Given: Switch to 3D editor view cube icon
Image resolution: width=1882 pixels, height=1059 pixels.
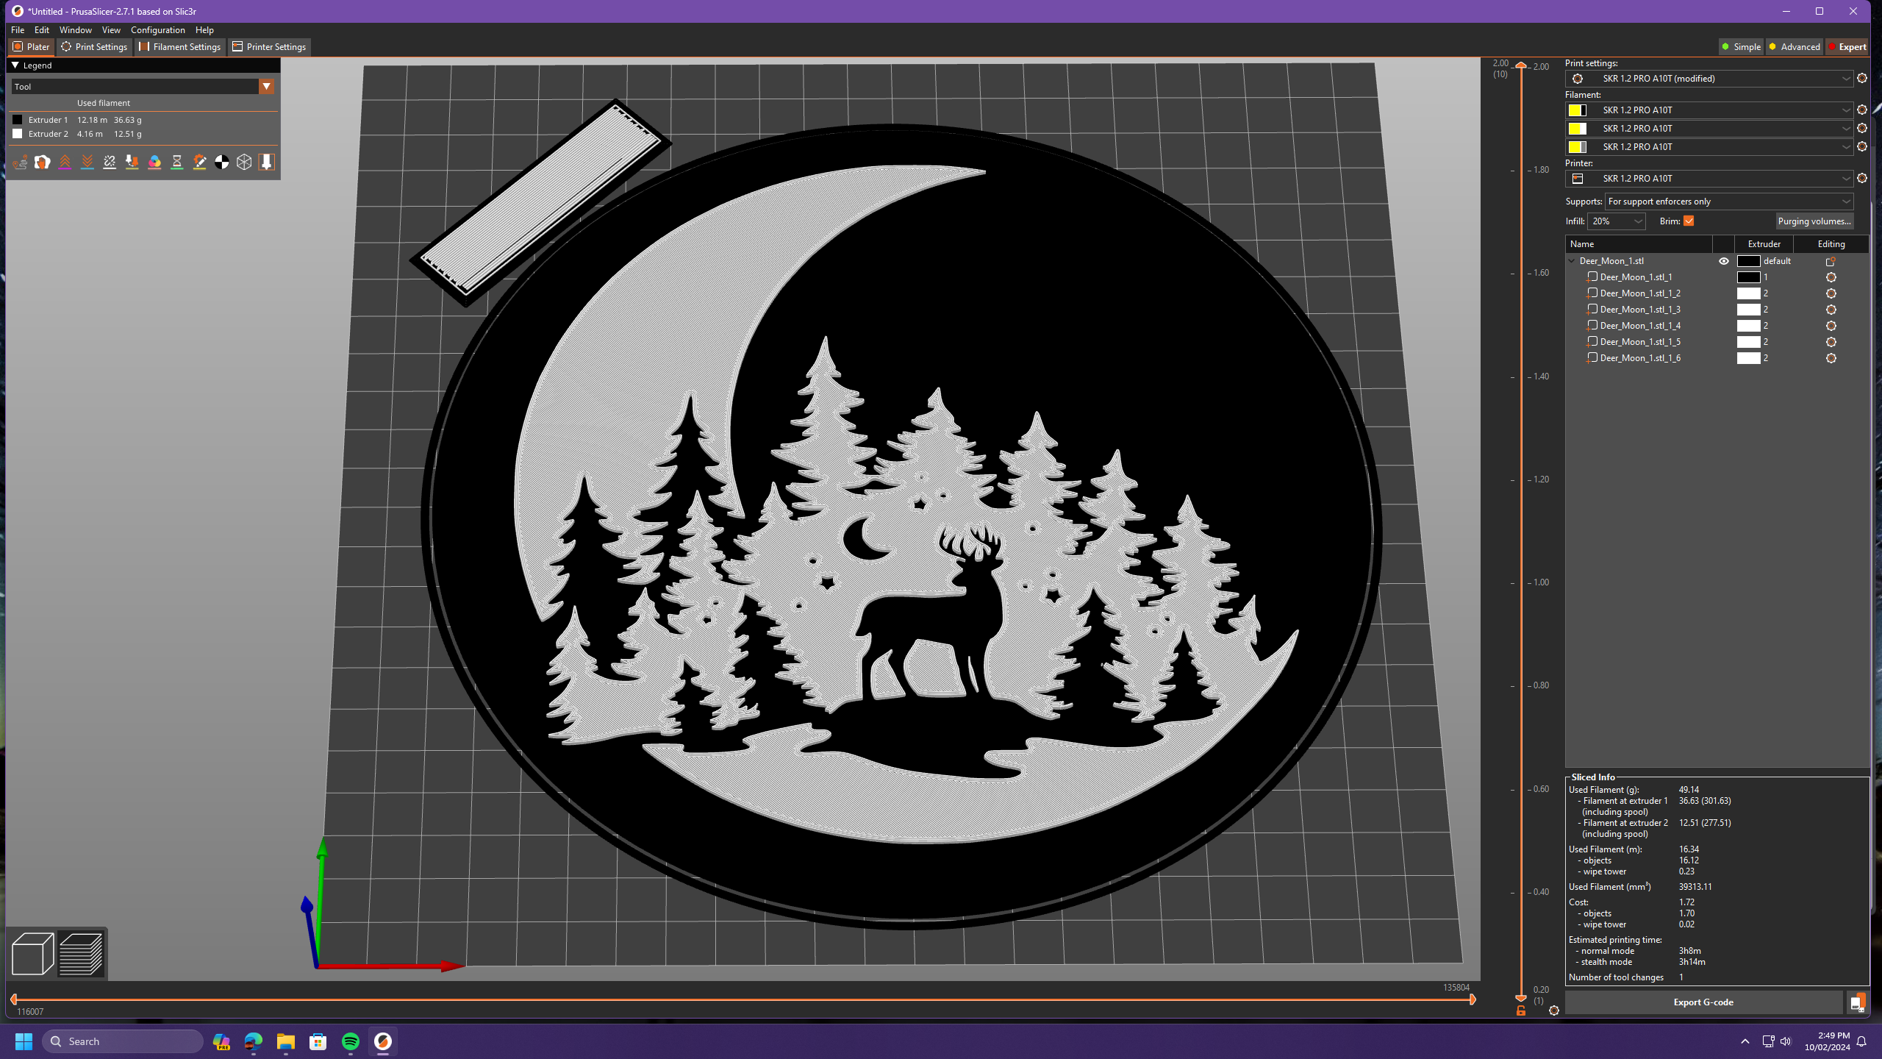Looking at the screenshot, I should 32,954.
